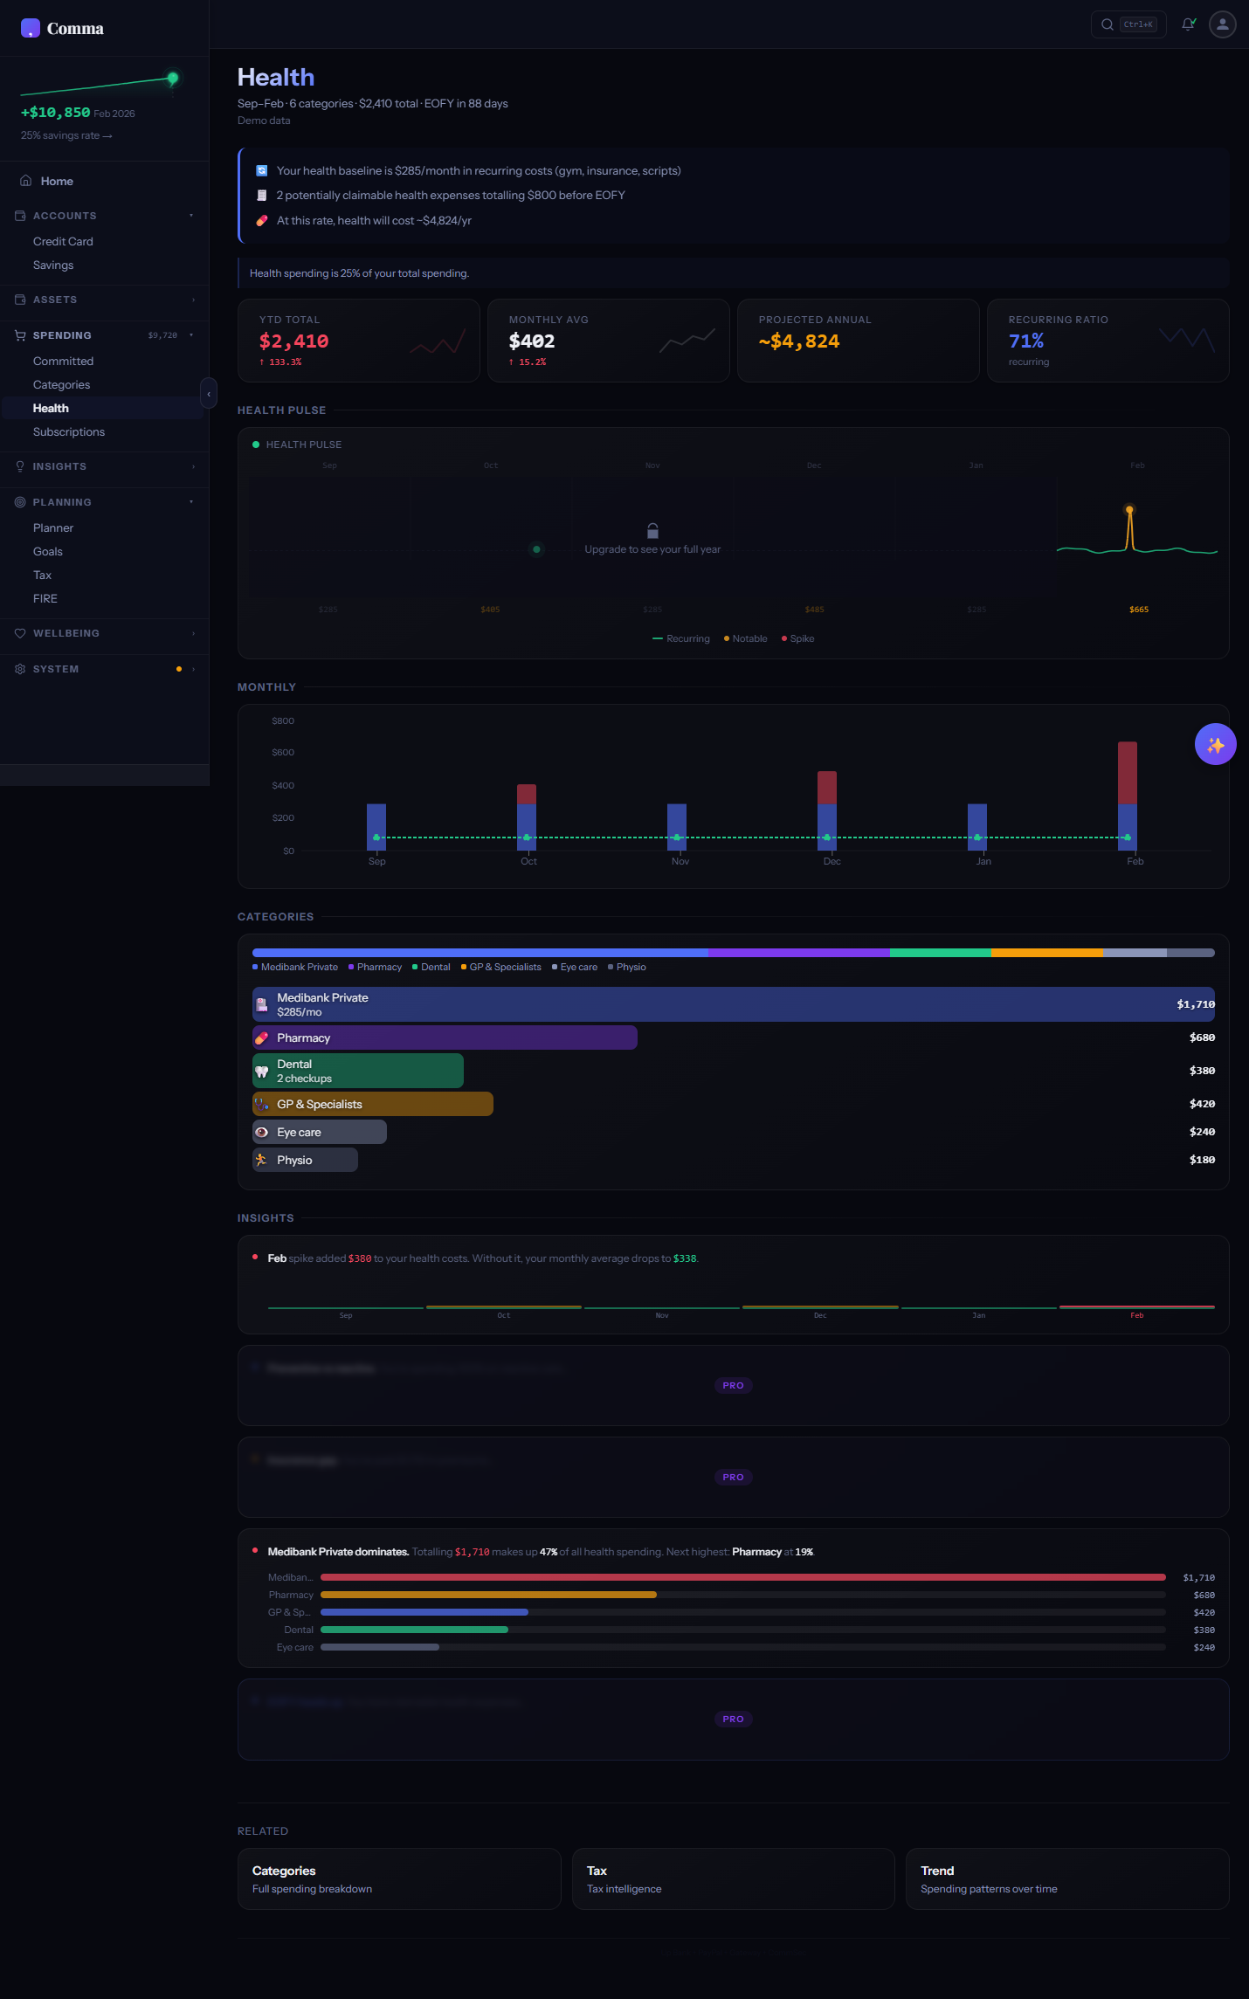Screen dimensions: 1249x1999
Task: Click the Wellbeing heart icon
Action: [x=20, y=633]
